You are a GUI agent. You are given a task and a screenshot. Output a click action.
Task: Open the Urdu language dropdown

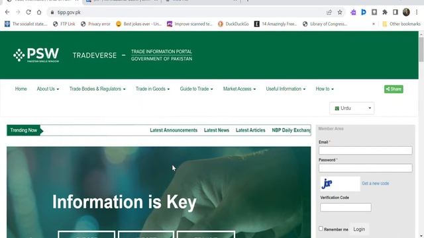pos(352,108)
